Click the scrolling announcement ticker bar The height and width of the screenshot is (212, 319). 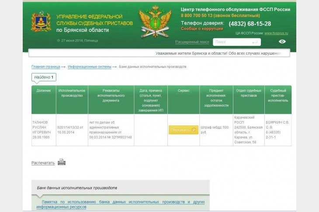[x=159, y=53]
